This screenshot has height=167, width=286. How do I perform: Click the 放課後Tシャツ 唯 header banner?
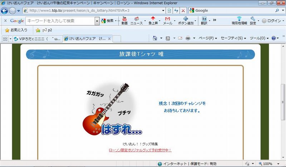(140, 54)
